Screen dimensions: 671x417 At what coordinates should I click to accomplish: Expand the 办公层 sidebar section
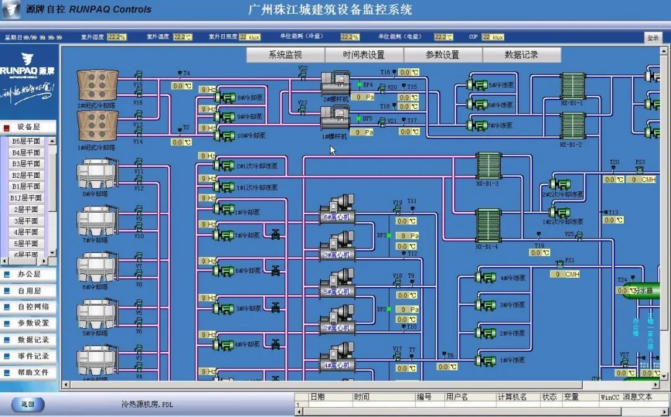click(29, 274)
